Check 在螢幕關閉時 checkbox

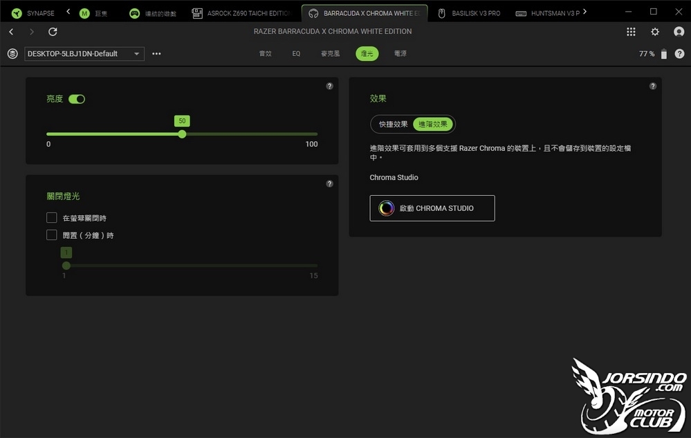click(52, 218)
